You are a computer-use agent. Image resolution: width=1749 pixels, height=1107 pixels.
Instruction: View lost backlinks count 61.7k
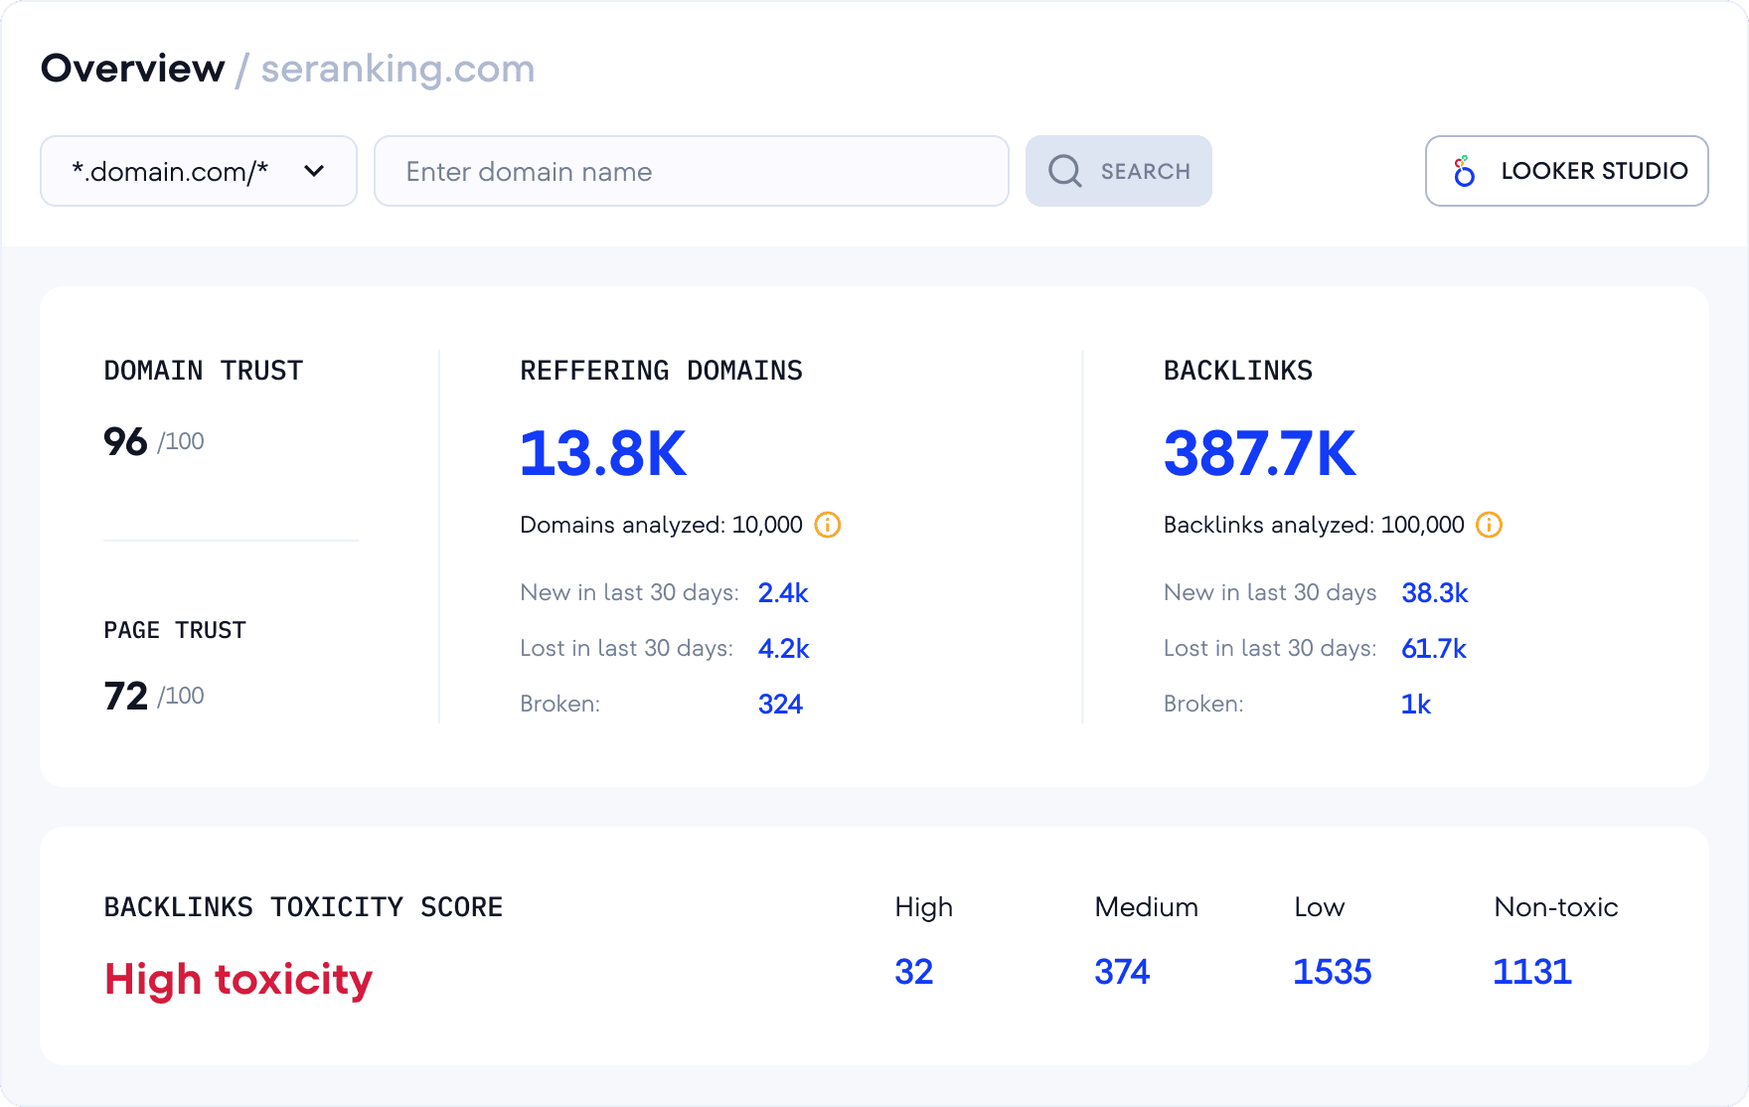coord(1434,648)
